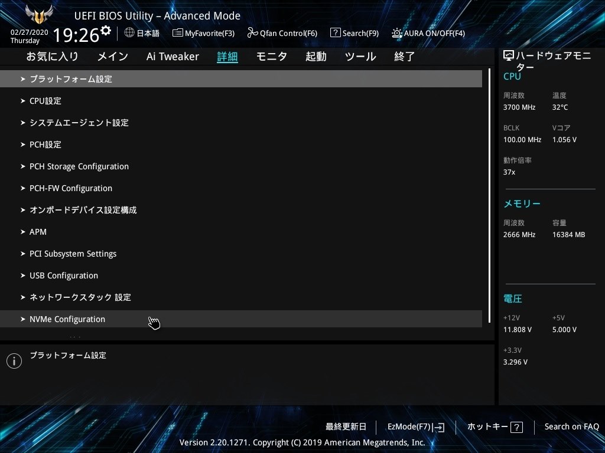Viewport: 605px width, 453px height.
Task: Select ネットワークスタック 設定 text
Action: [x=80, y=297]
